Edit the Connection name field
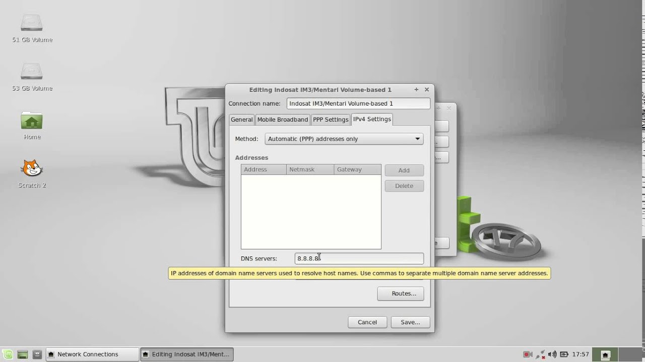This screenshot has height=362, width=645. click(x=358, y=104)
